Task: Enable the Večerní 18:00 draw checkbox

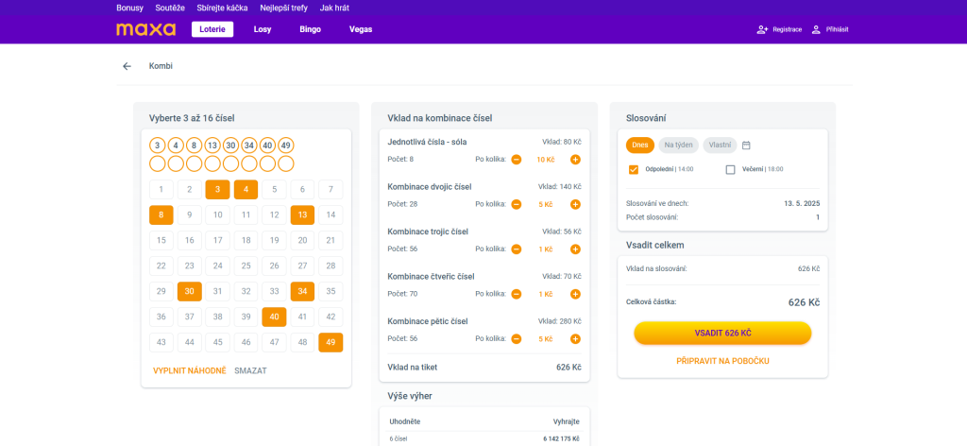Action: [730, 169]
